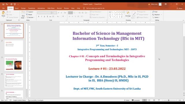The image size is (185, 104).
Task: Open the font size combo box
Action: 54,13
